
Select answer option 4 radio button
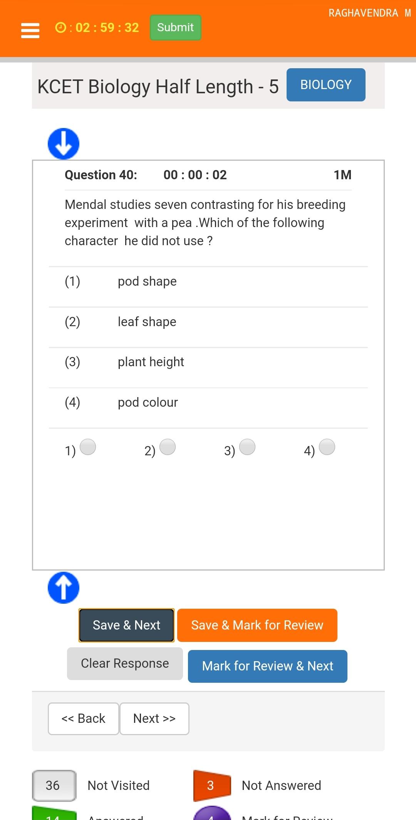(x=327, y=447)
